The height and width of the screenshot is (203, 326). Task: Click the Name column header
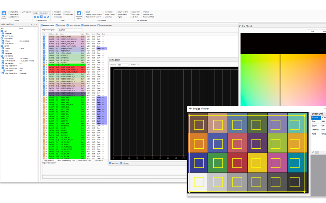[70, 34]
